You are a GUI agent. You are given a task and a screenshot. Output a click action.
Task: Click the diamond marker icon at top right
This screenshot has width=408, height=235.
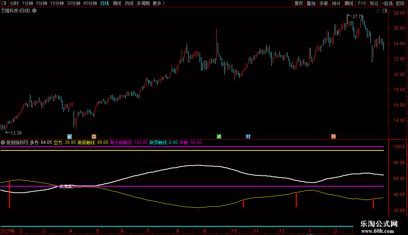[378, 11]
